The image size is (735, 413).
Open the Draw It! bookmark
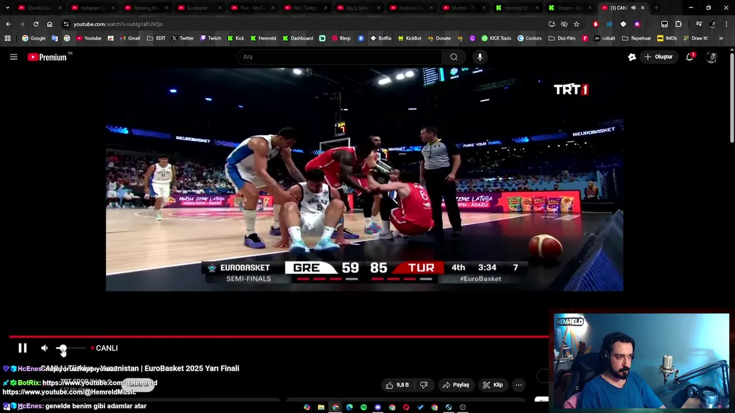click(695, 38)
